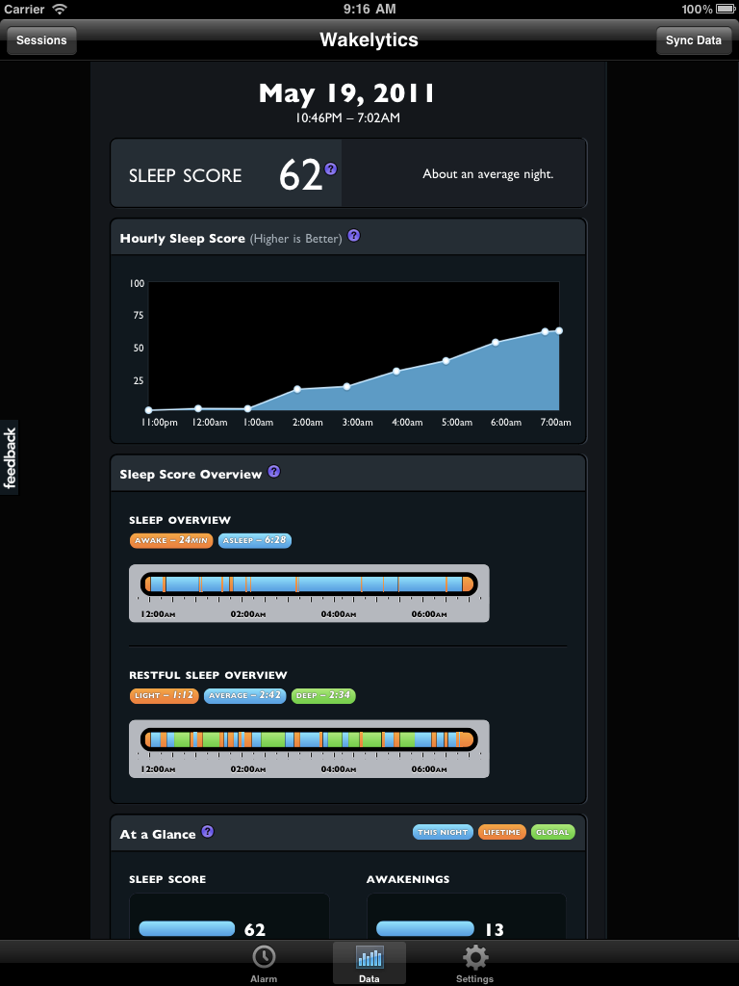Screen dimensions: 739x986
Task: Tap the Average – 2:42 label
Action: (245, 695)
